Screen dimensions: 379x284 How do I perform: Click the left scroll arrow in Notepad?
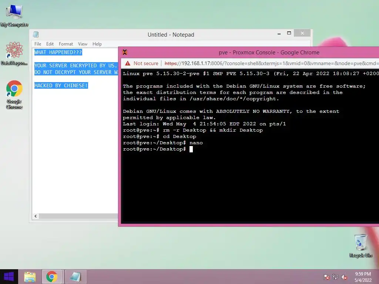coord(36,216)
